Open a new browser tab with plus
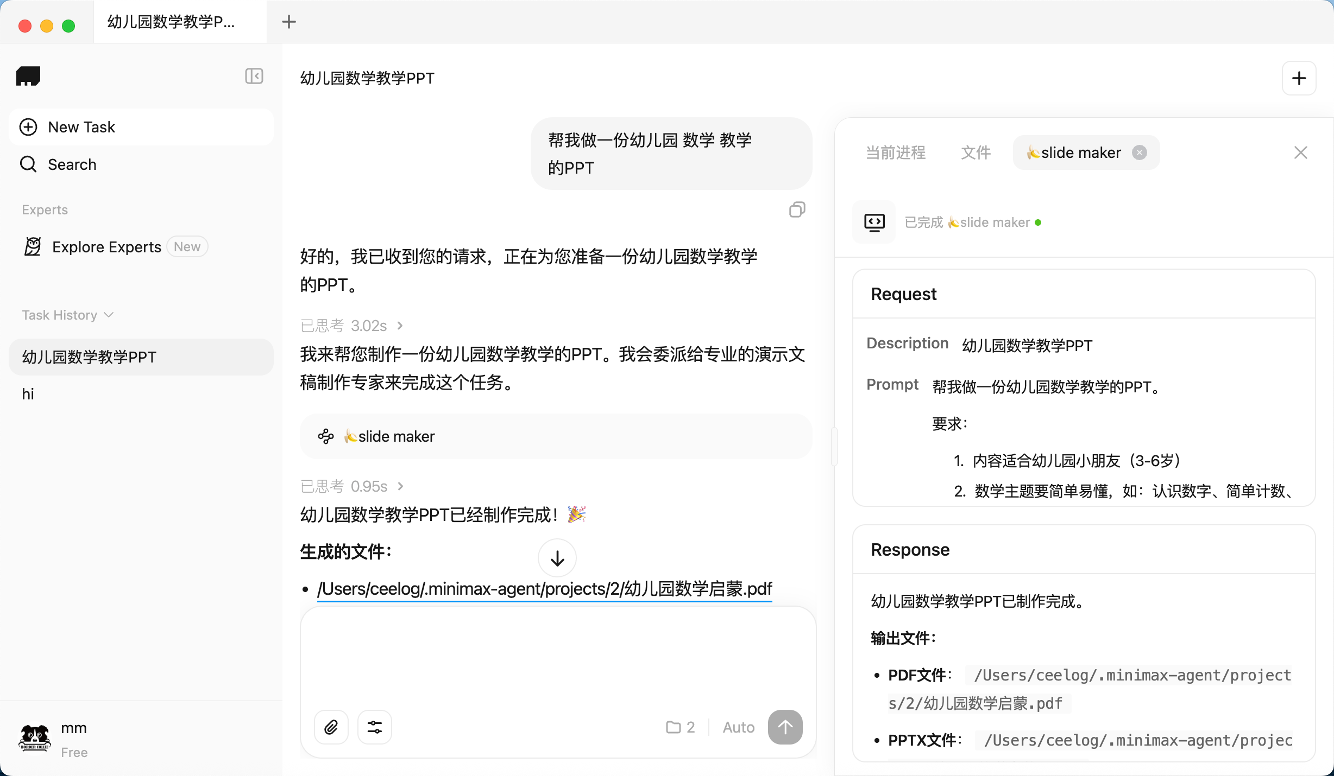 (289, 22)
